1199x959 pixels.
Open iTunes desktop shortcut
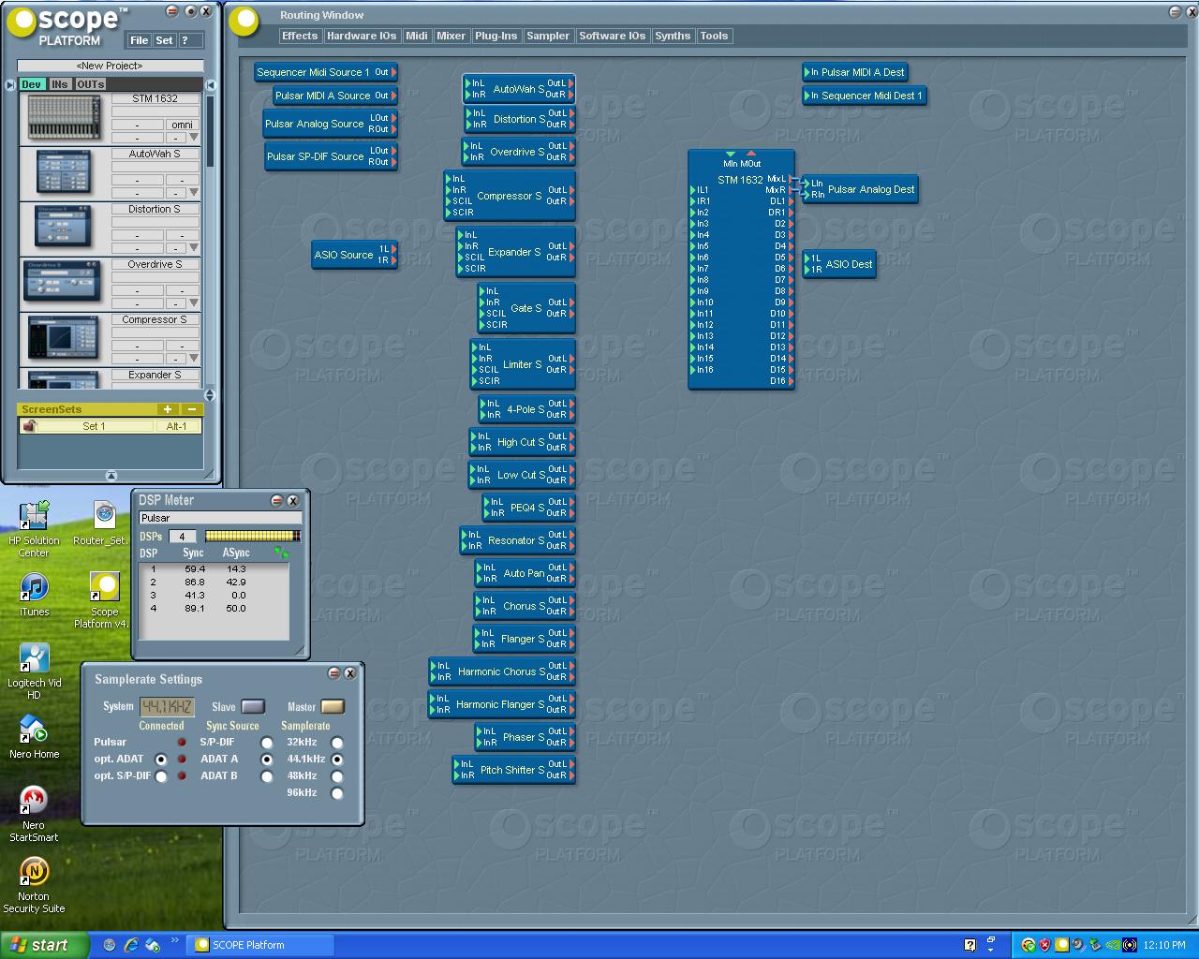tap(34, 596)
